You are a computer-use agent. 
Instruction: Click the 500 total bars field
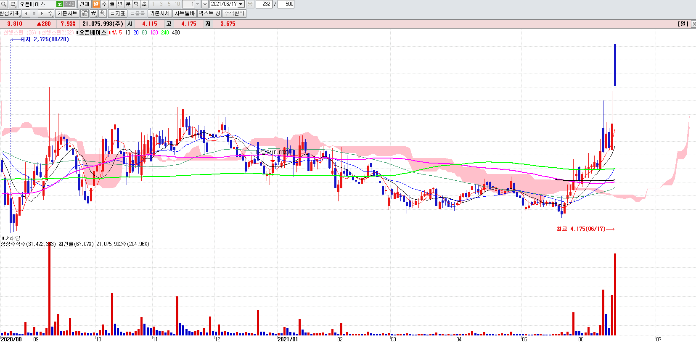point(286,4)
